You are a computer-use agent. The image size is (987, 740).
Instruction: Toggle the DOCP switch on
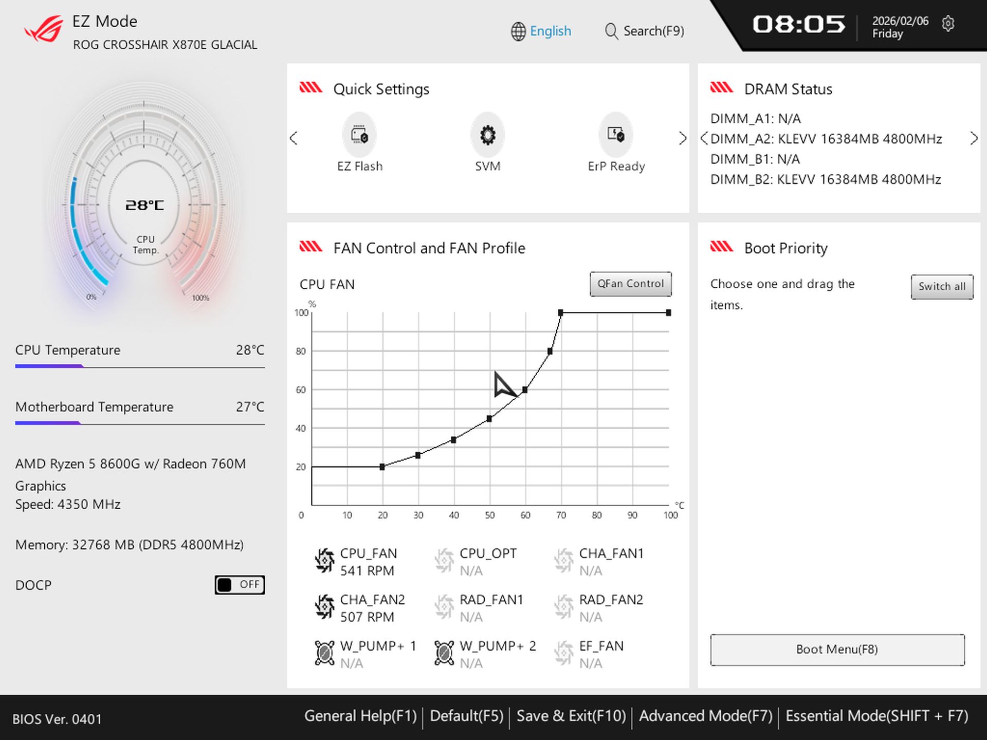click(x=240, y=585)
